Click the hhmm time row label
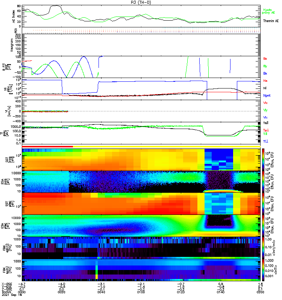This screenshot has width=282, height=300. 6,292
